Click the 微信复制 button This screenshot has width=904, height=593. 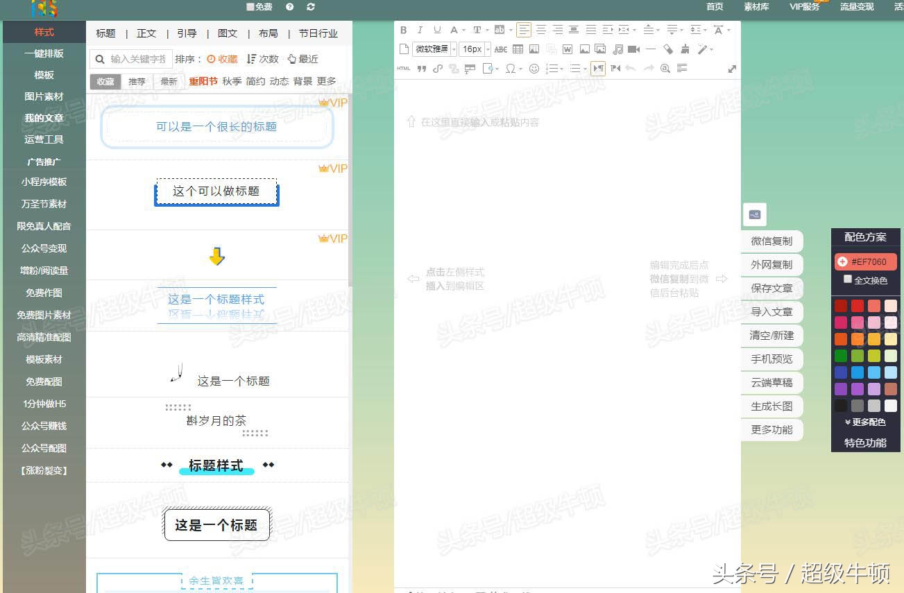(x=771, y=241)
